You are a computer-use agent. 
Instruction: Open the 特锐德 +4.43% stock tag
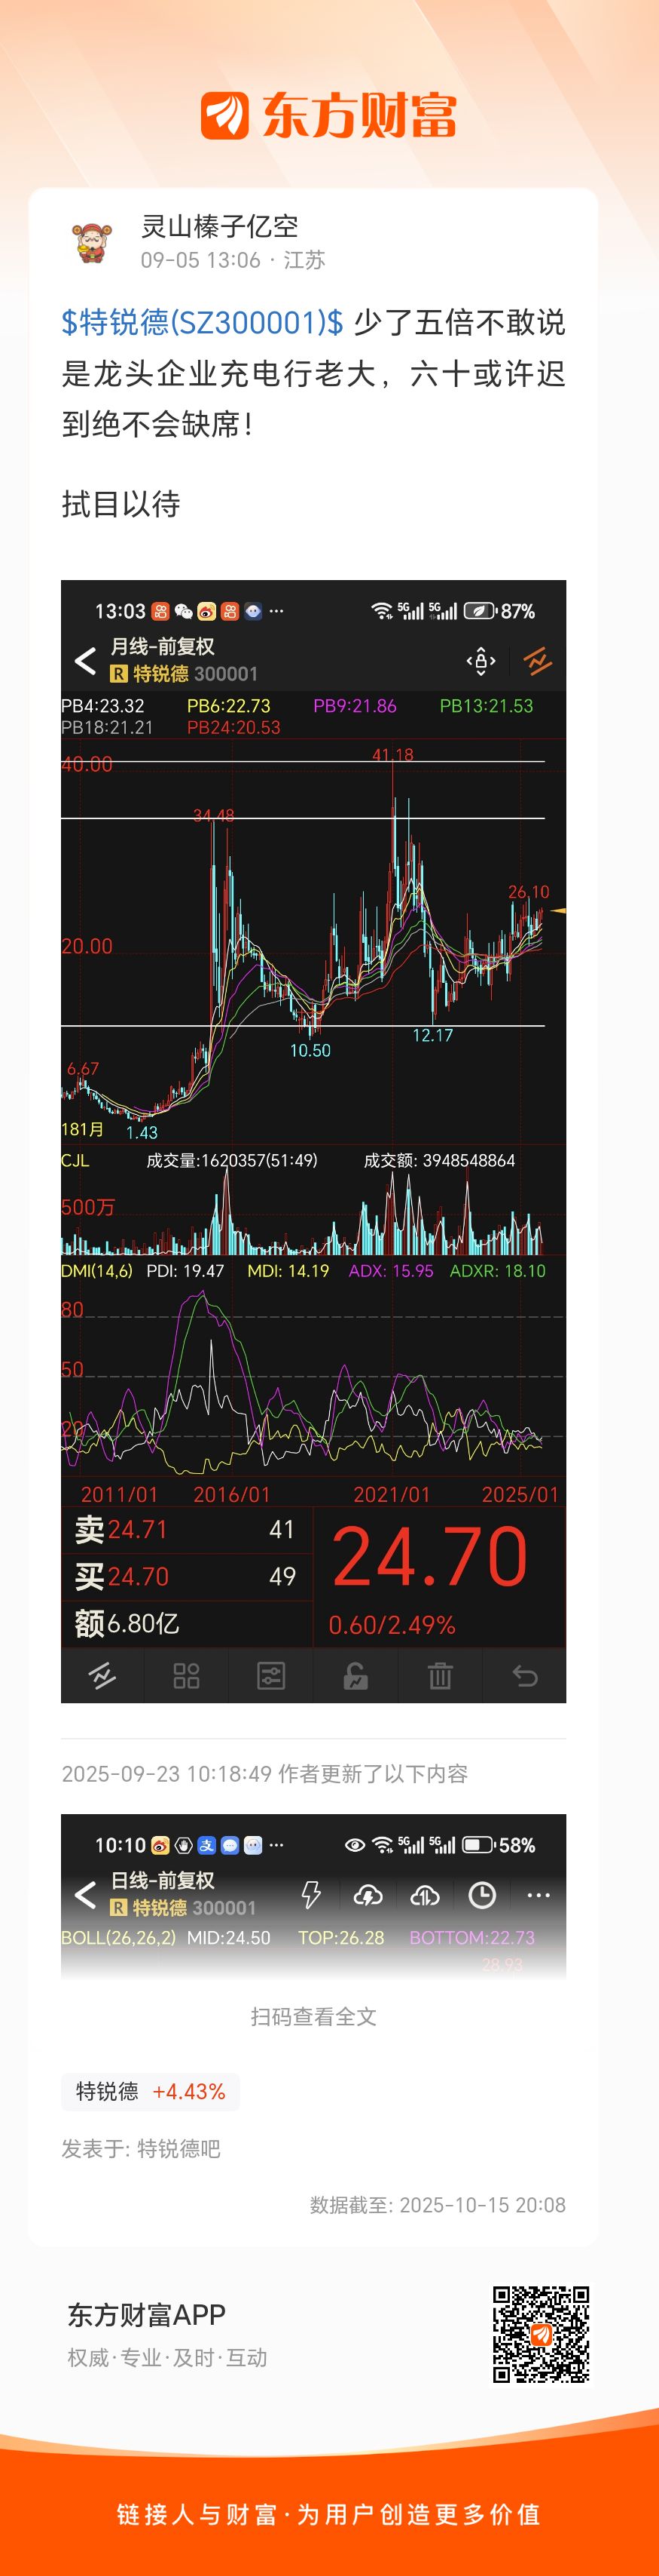[151, 2091]
